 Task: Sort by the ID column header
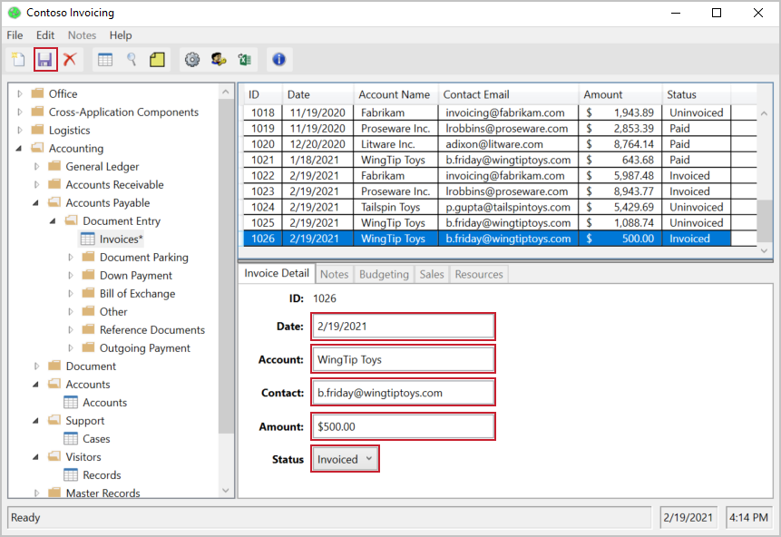(x=263, y=94)
